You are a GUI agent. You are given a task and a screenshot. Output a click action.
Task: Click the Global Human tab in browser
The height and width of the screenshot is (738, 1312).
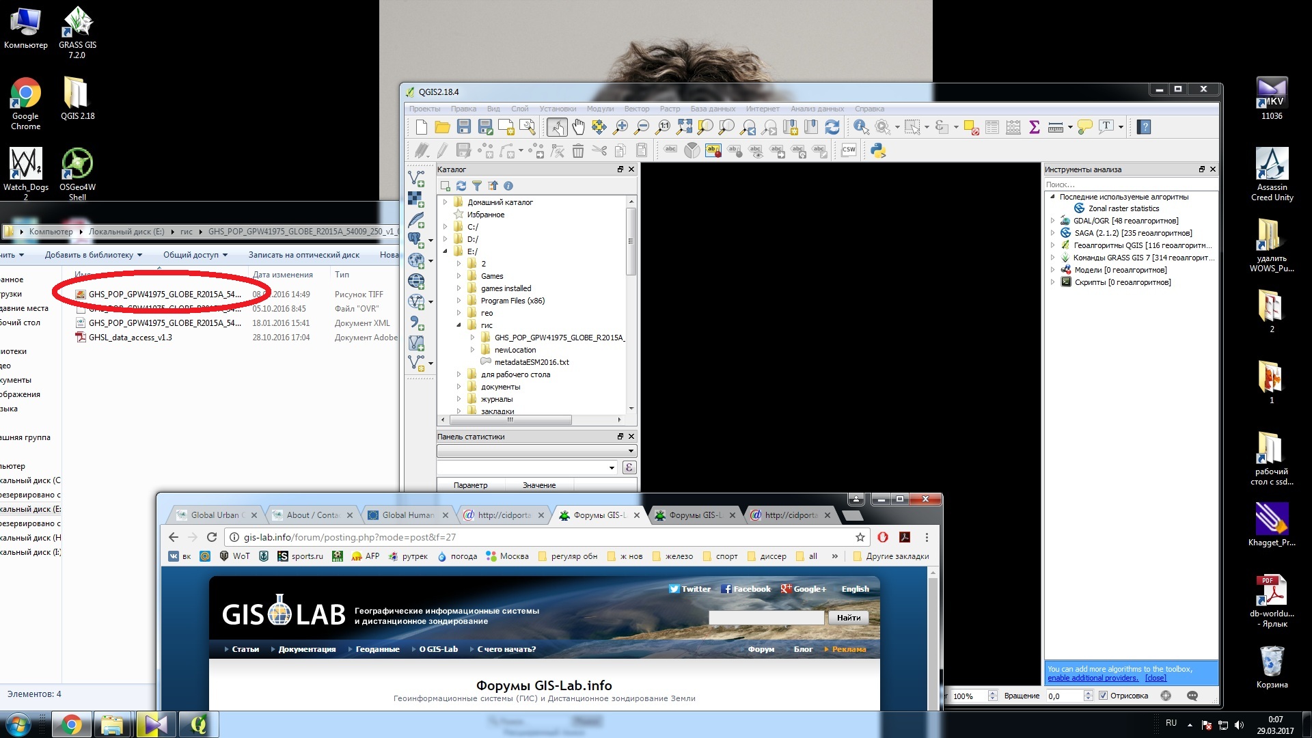tap(405, 515)
